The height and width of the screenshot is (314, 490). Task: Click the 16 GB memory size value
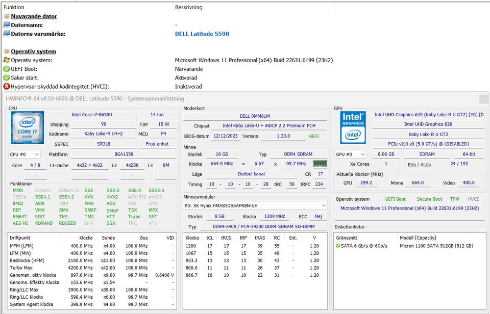pos(222,154)
